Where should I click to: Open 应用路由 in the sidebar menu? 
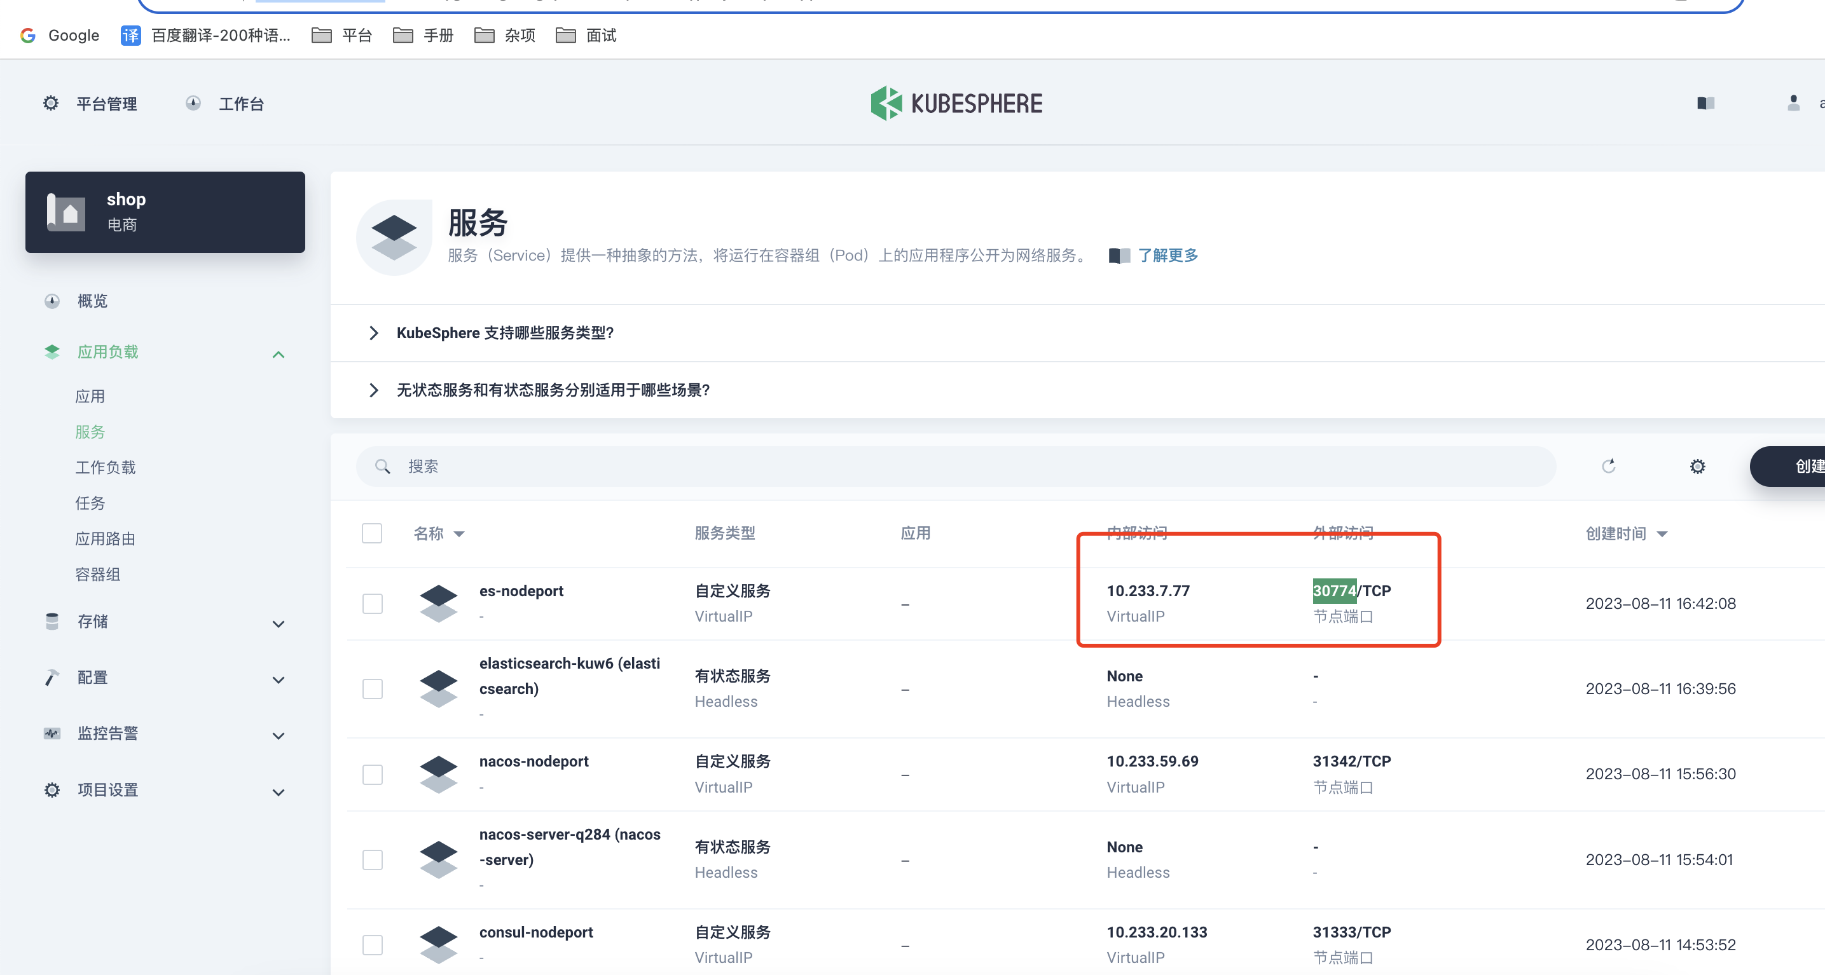(x=105, y=539)
